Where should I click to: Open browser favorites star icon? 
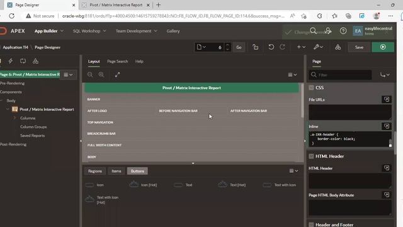334,16
